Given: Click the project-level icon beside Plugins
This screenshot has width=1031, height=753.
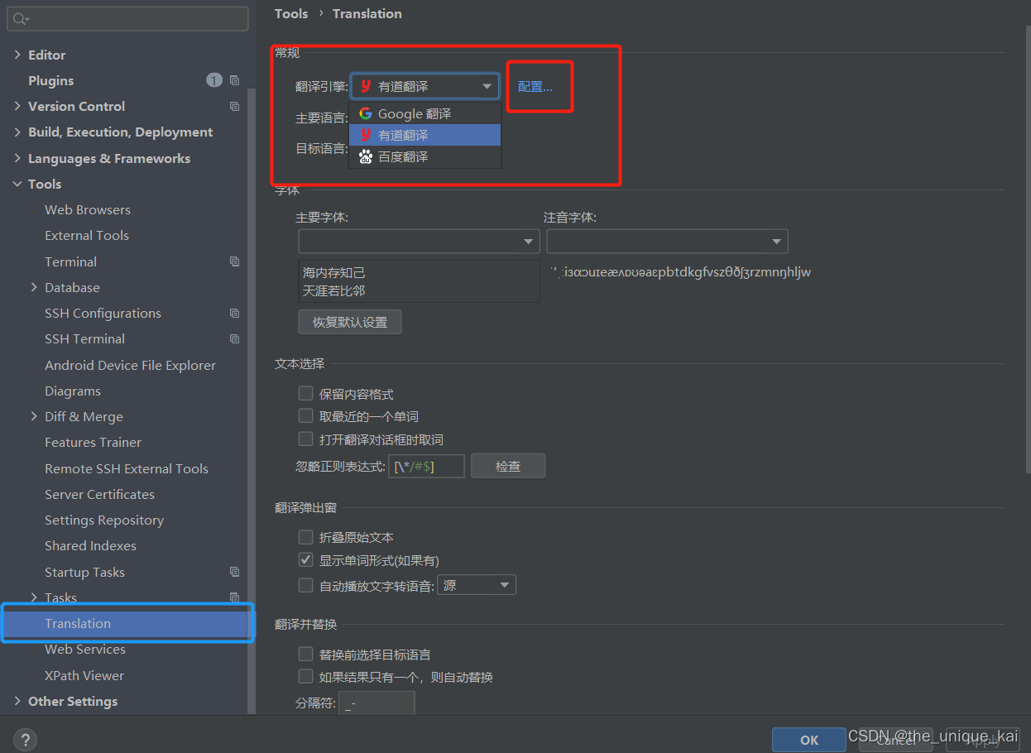Looking at the screenshot, I should coord(235,80).
